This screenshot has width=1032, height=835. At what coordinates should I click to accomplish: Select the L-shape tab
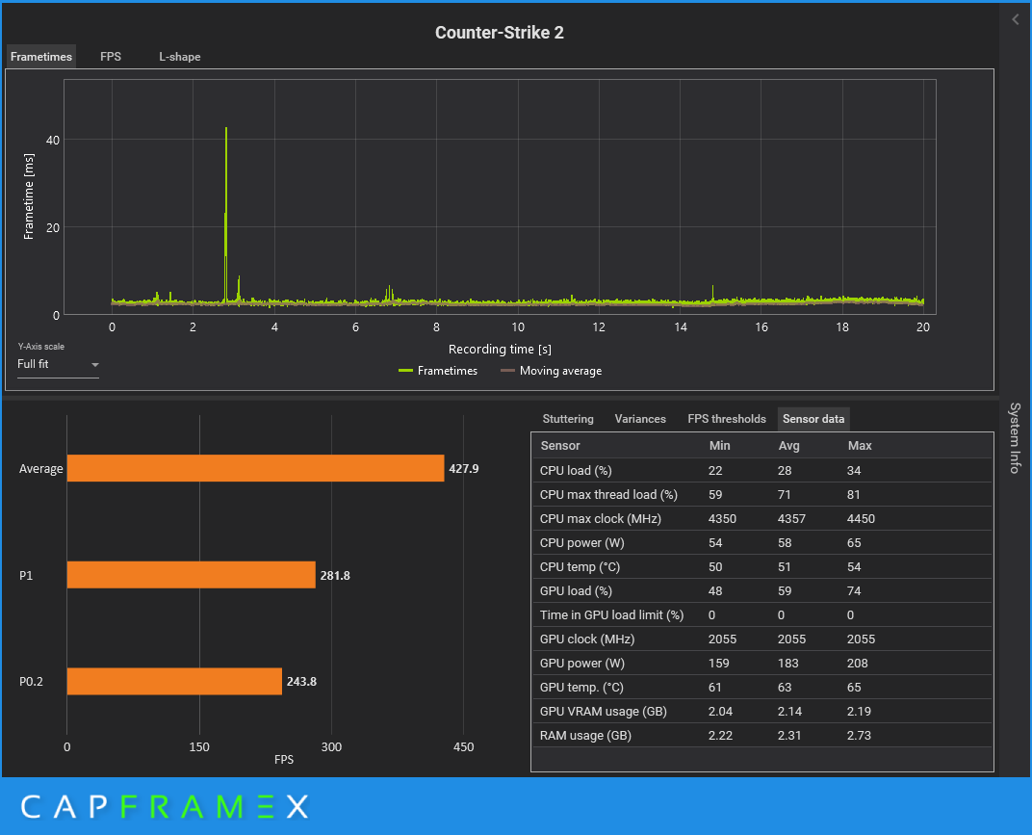[x=180, y=57]
